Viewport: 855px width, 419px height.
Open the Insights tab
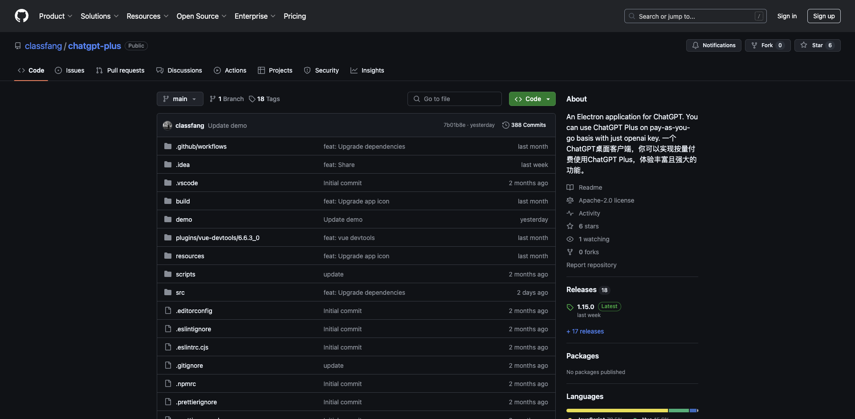pos(367,70)
